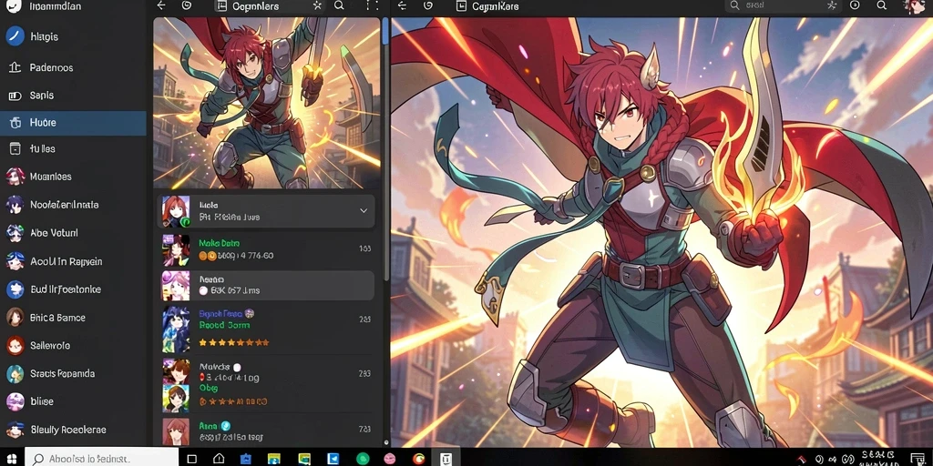The height and width of the screenshot is (466, 933).
Task: Open the artwork thumbnail preview in the middle panel
Action: (x=267, y=103)
